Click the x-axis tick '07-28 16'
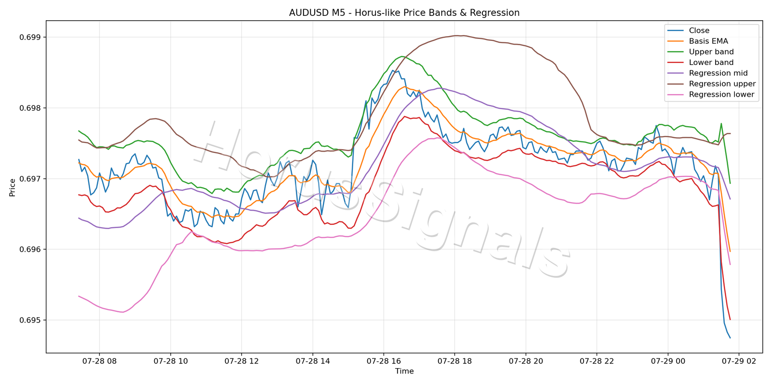This screenshot has width=771, height=385. coord(384,360)
